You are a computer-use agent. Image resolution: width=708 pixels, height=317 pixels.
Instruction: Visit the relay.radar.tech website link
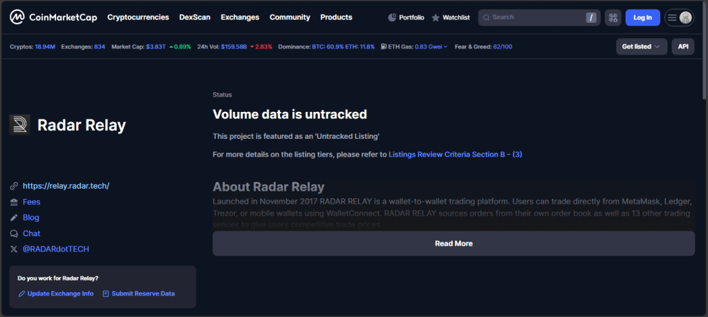66,186
